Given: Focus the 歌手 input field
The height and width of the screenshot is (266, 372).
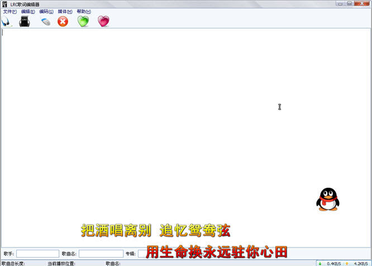Looking at the screenshot, I should (37, 254).
